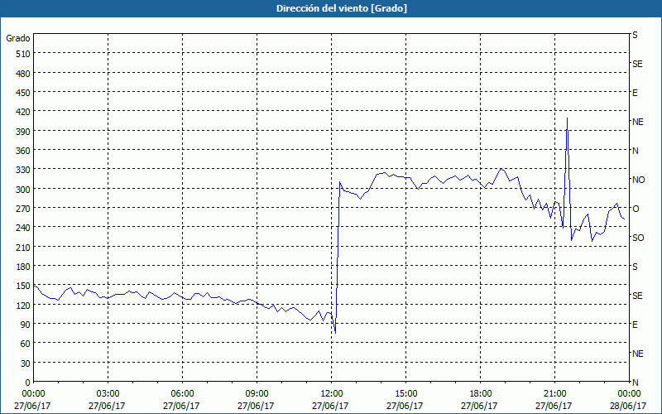The height and width of the screenshot is (414, 662).
Task: Click the 510 value on the y-axis
Action: point(23,54)
